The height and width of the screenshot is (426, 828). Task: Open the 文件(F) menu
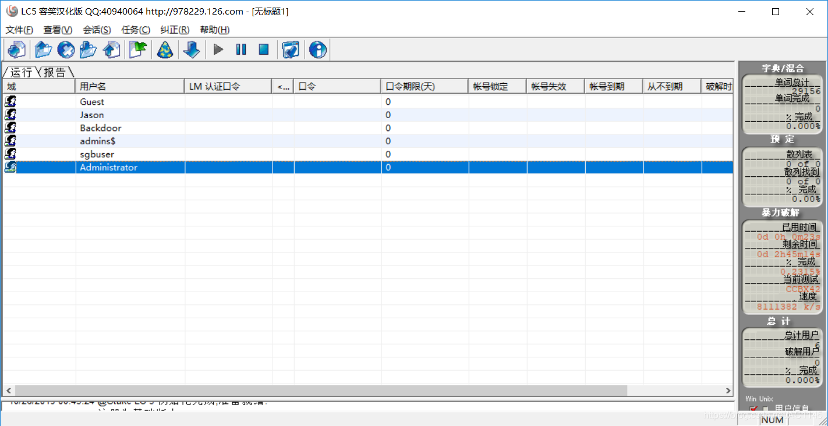pos(19,30)
